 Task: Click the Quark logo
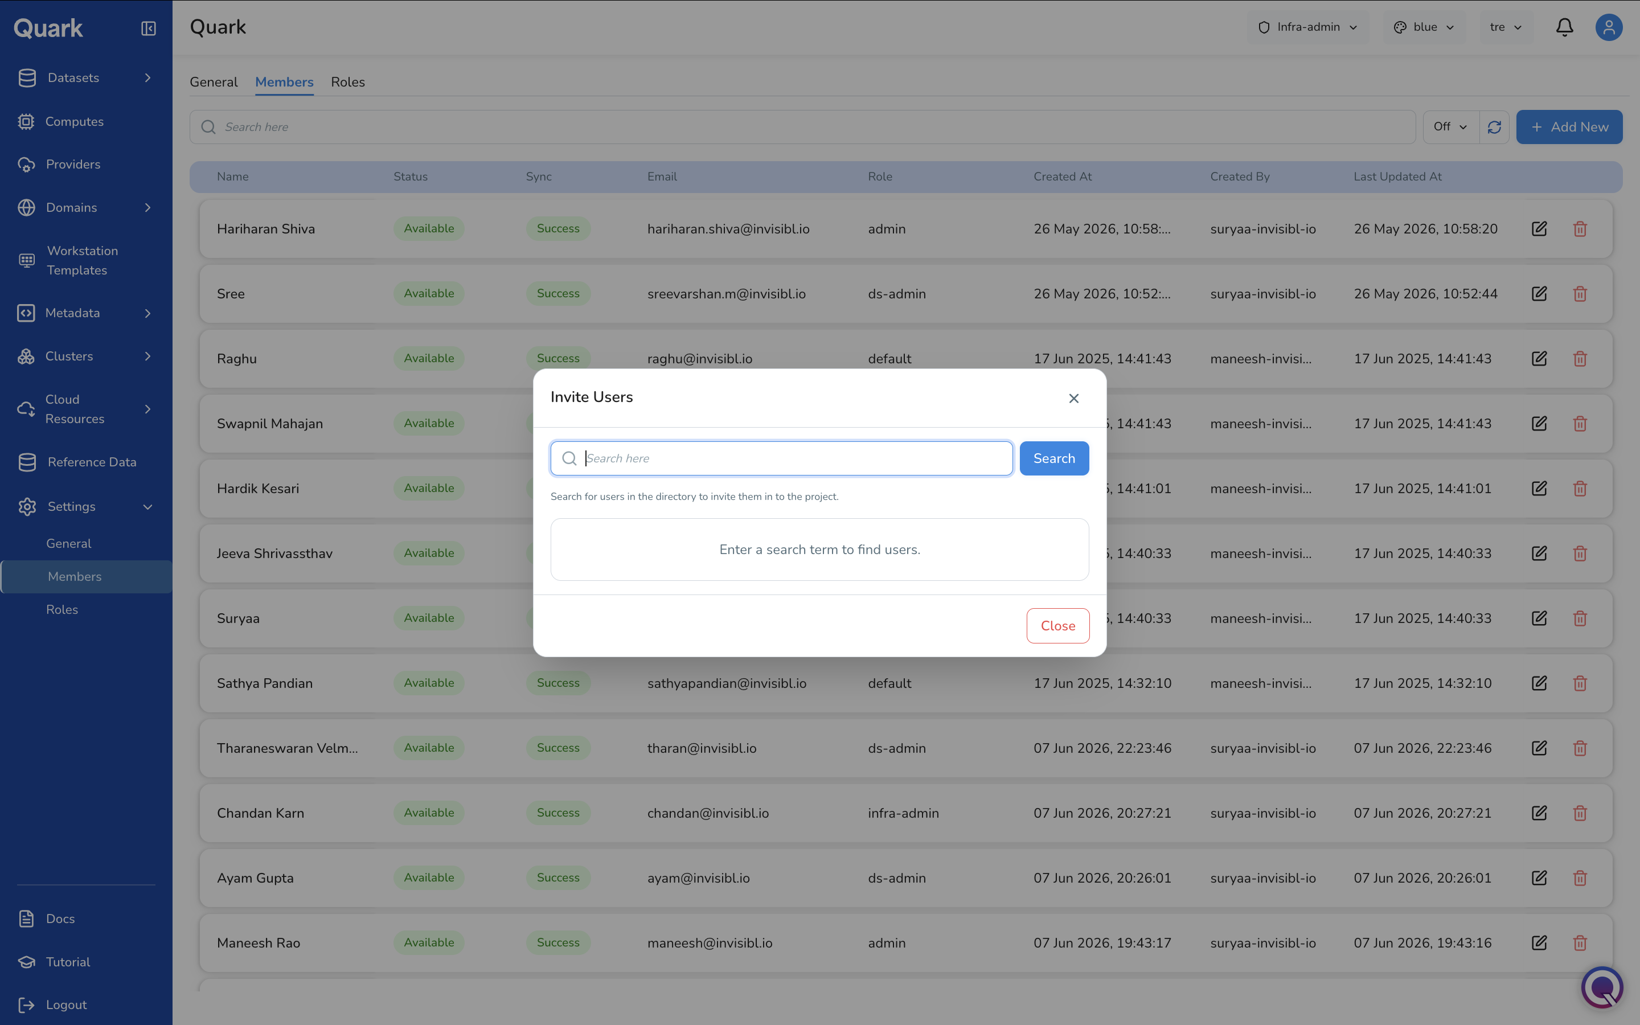click(x=48, y=28)
